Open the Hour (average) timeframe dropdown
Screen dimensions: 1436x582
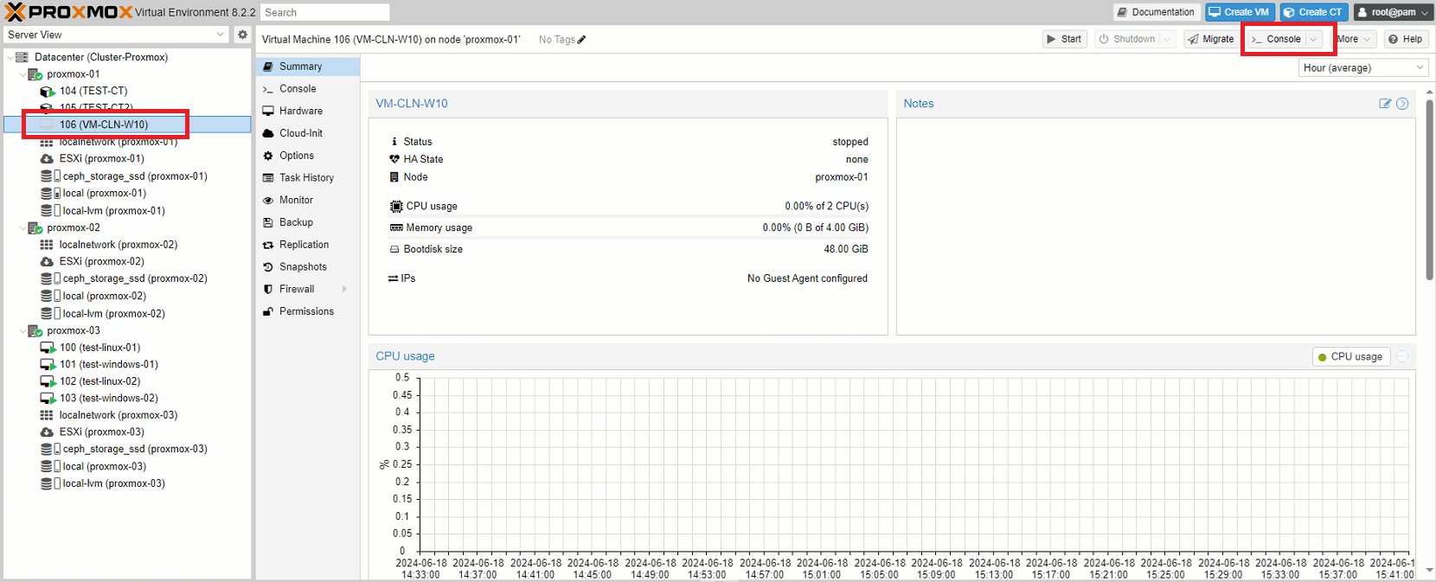pos(1363,67)
